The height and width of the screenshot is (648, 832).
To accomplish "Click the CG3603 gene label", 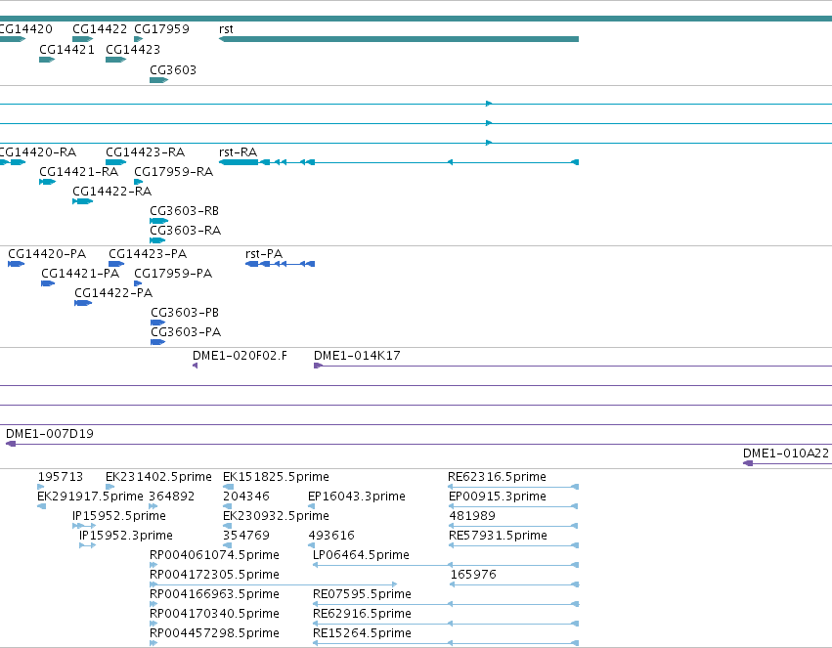I will (173, 70).
